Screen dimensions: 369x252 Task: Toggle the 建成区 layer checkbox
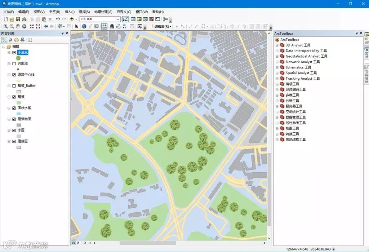14,141
